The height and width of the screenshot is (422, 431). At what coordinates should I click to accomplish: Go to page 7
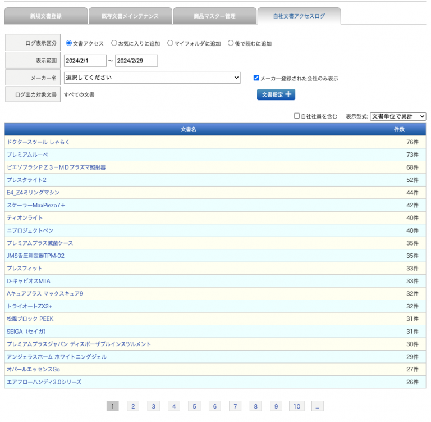(x=235, y=406)
